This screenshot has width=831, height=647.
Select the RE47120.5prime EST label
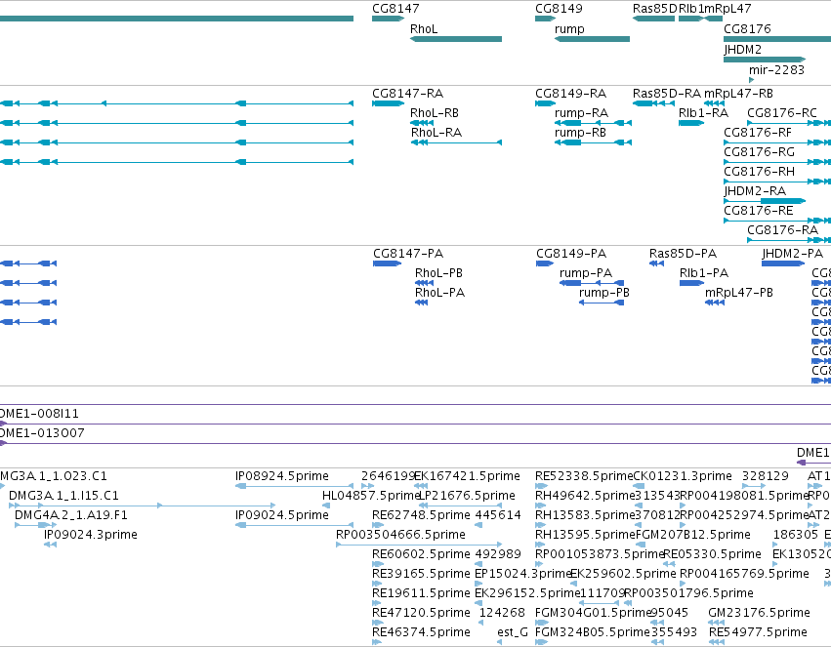[421, 613]
